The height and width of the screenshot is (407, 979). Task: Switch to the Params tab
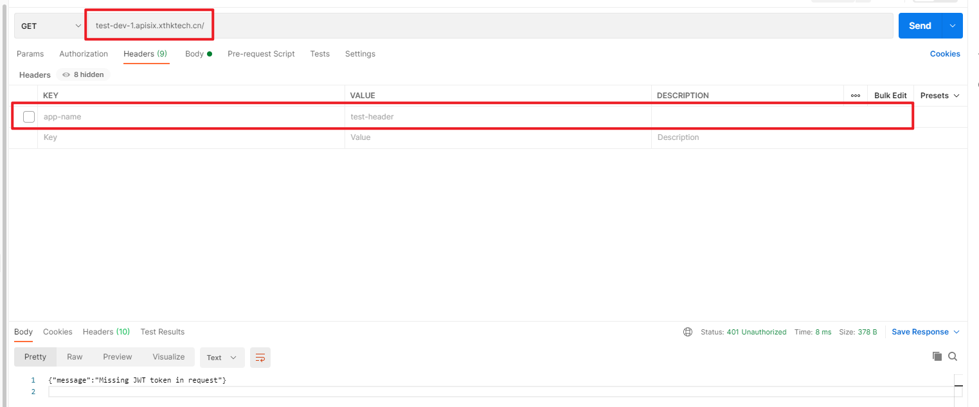pos(30,54)
